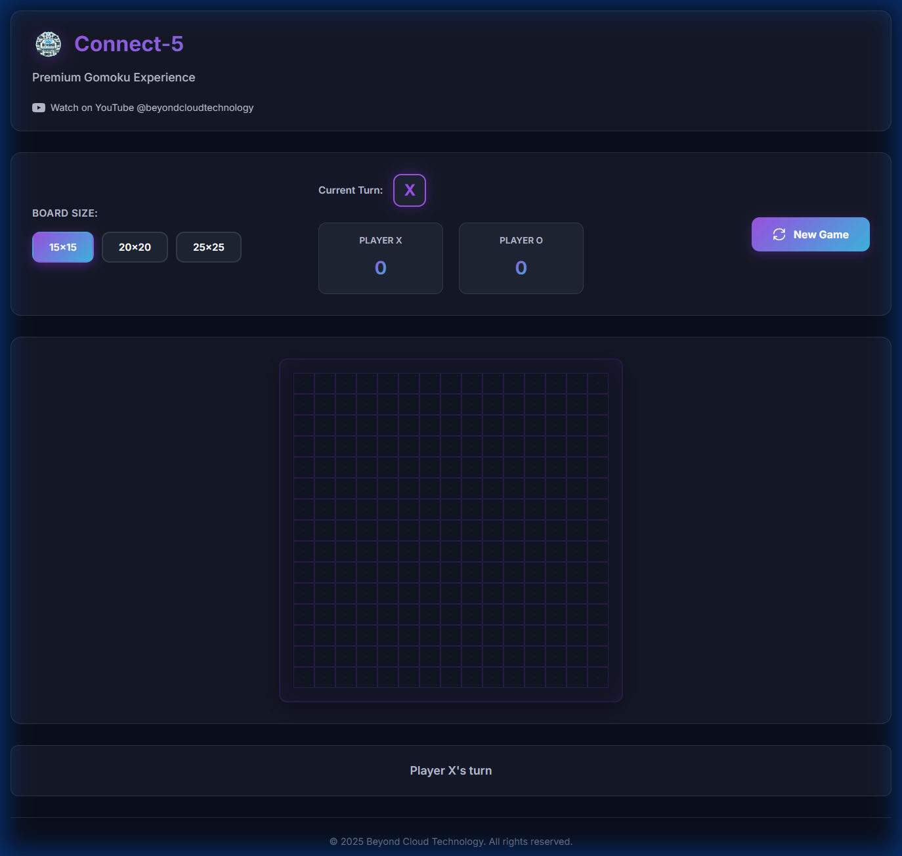Open Watch on YouTube @beyondcloudtechnology link

click(152, 108)
